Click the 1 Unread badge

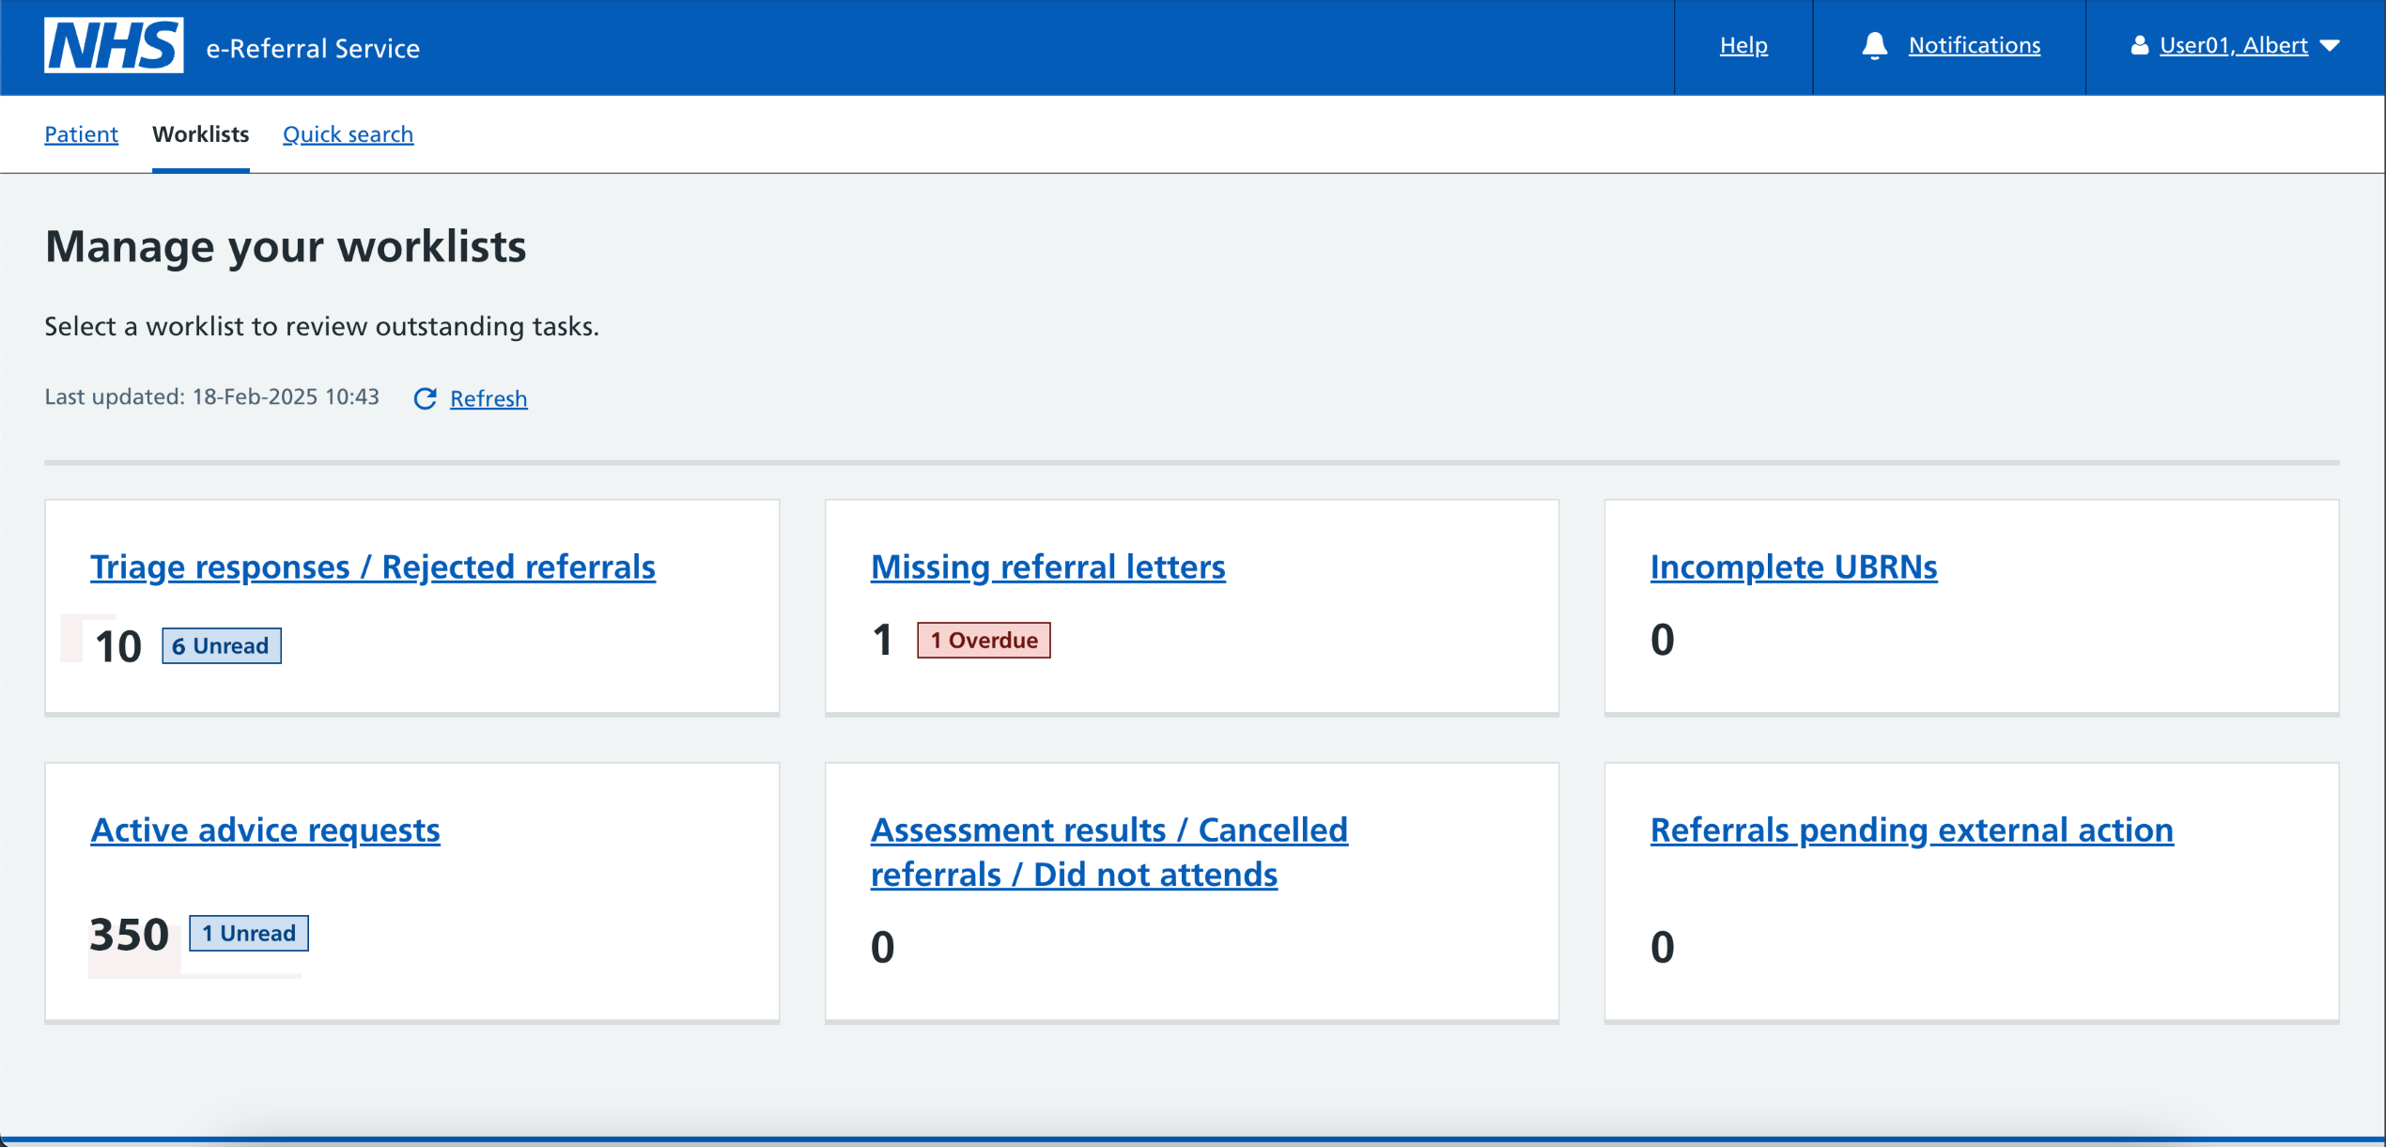(x=248, y=933)
